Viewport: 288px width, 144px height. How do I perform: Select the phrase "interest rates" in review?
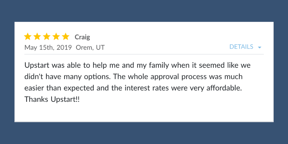(x=147, y=88)
